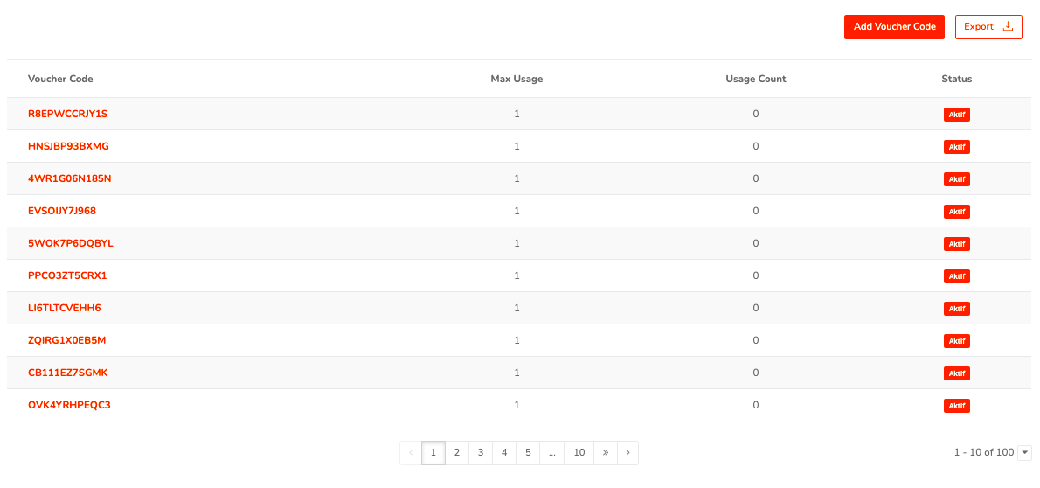Click Aktif badge for 5WOK7P6DQBYL
1040x488 pixels.
(956, 244)
